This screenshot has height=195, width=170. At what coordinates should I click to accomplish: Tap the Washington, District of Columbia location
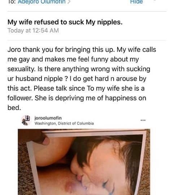click(x=64, y=123)
